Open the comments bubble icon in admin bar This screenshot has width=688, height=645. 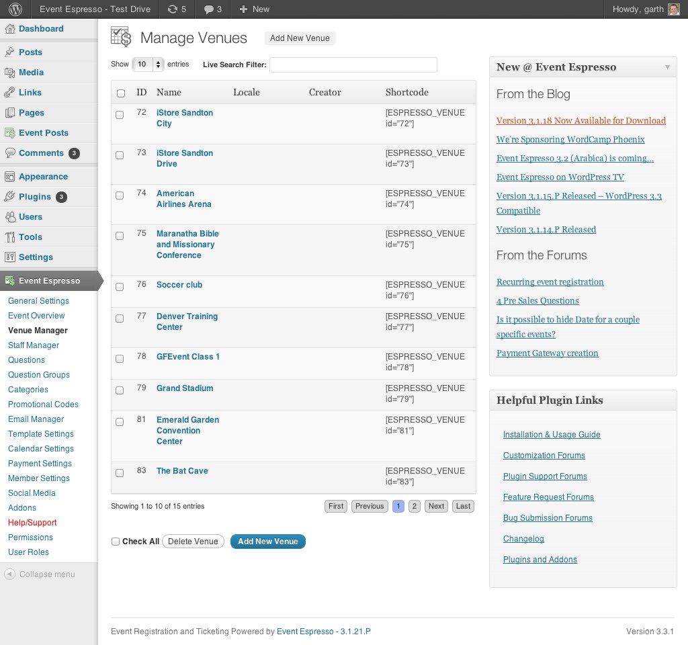[x=208, y=9]
